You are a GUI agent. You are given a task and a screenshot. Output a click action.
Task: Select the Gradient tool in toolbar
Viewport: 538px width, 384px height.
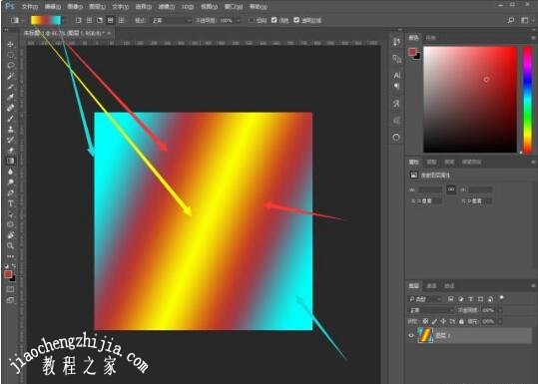(11, 161)
